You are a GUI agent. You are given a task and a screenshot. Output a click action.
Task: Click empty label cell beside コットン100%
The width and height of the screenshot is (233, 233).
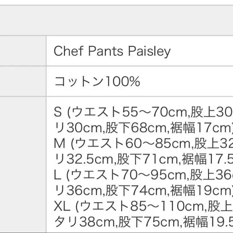pos(23,81)
